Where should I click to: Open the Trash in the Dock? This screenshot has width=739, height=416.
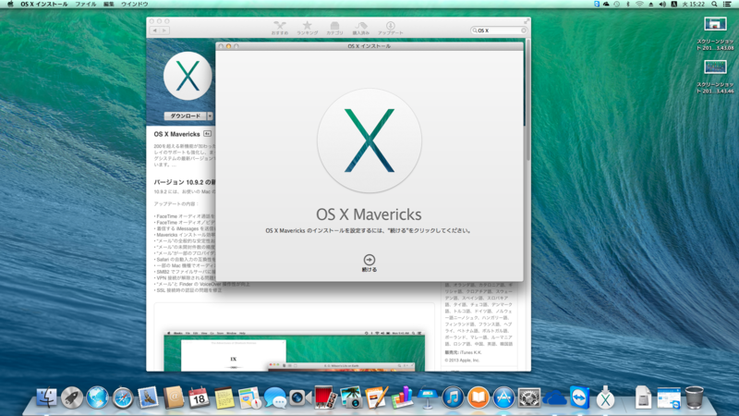click(694, 398)
